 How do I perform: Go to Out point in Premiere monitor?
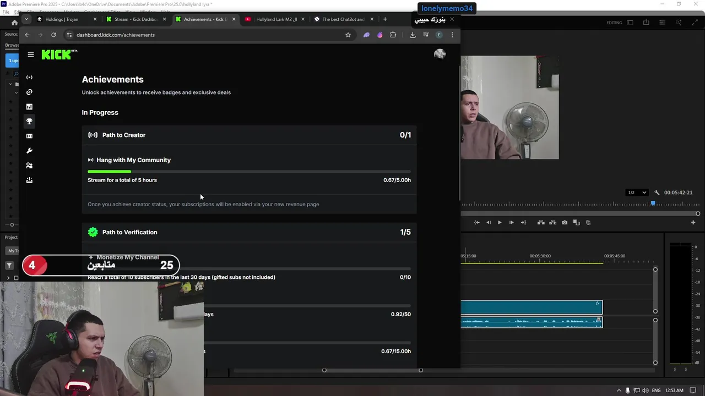523,223
